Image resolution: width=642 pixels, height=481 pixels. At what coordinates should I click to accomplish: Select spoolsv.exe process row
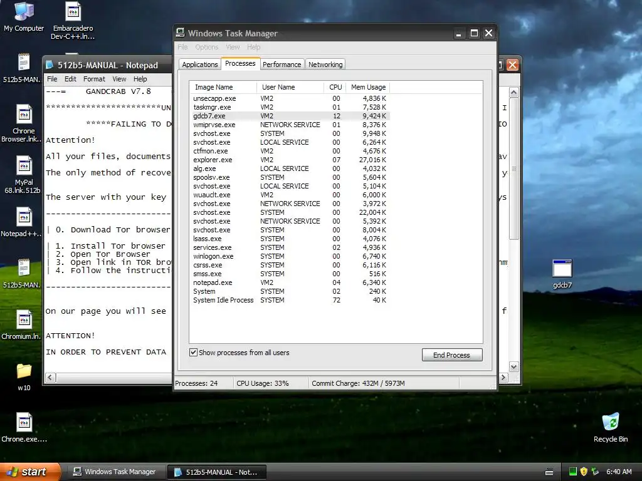(x=290, y=177)
